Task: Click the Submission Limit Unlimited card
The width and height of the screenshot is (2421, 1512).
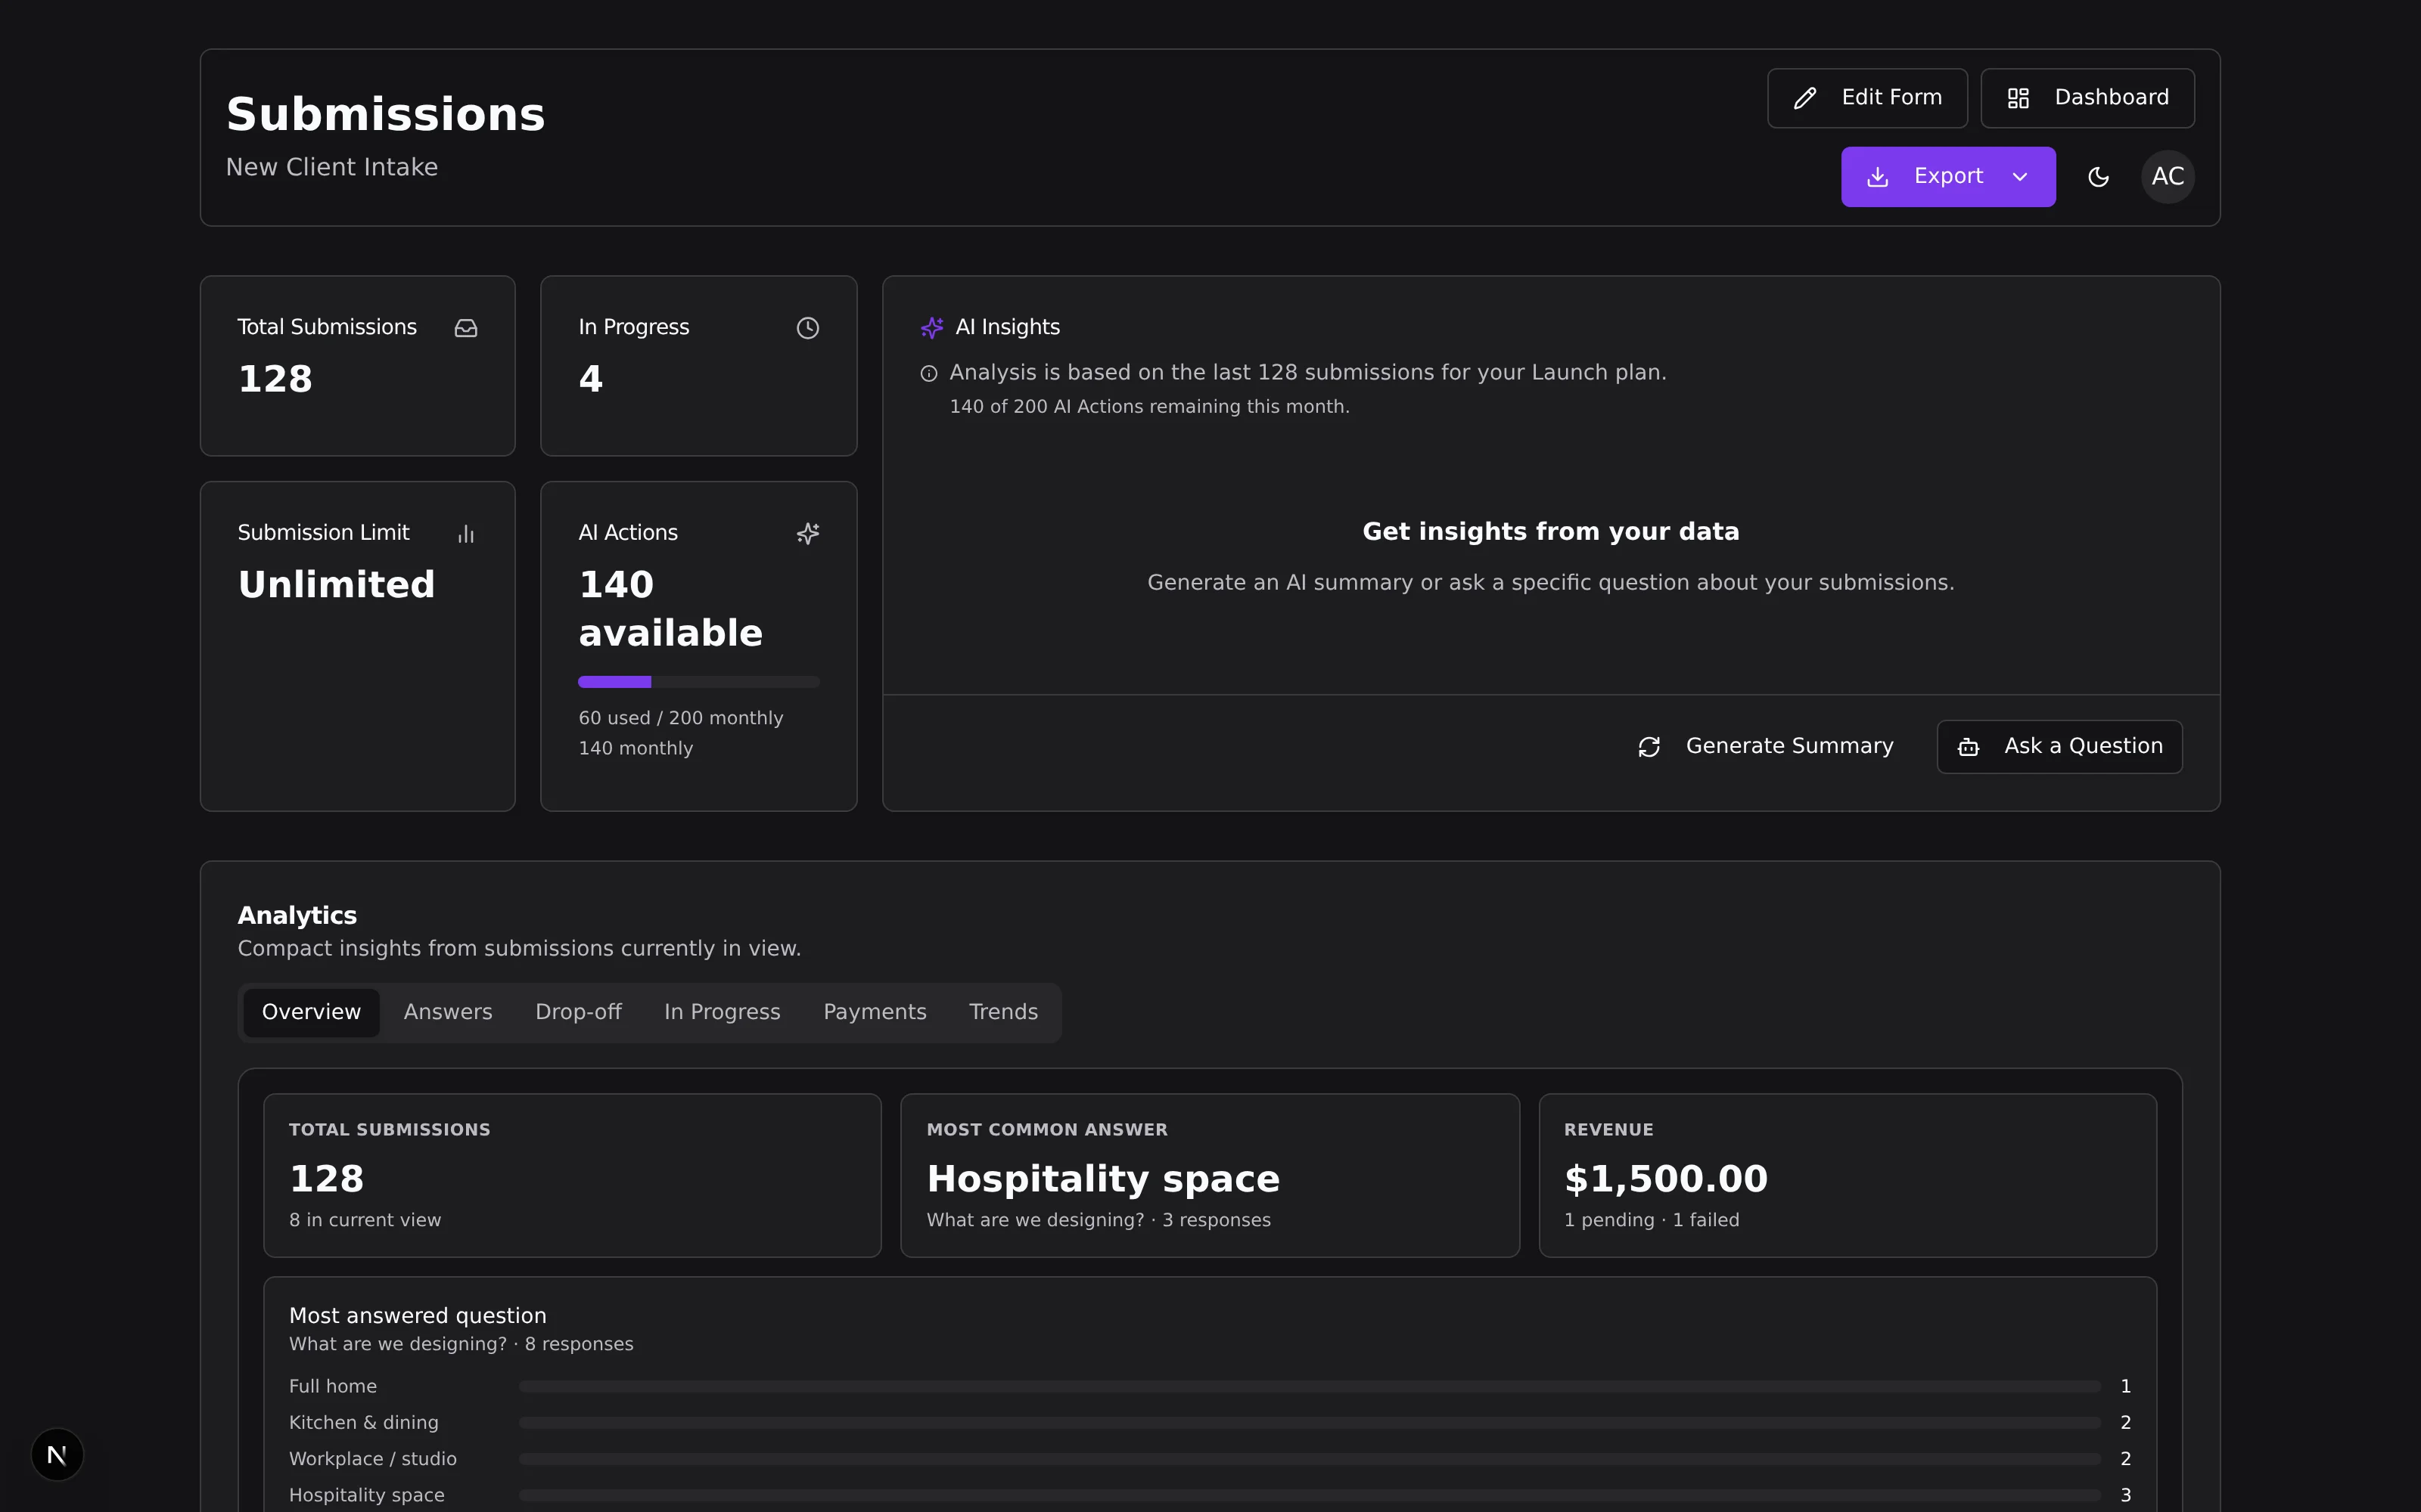Action: [358, 647]
